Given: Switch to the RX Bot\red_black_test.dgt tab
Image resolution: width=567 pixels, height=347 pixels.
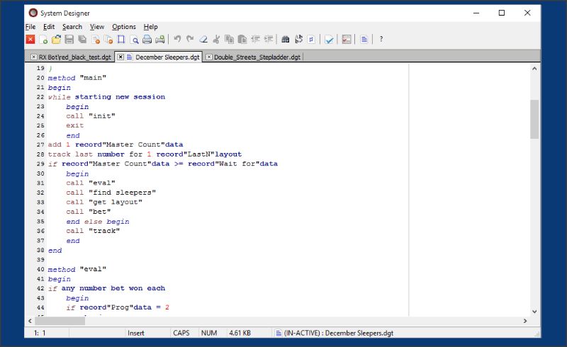Looking at the screenshot, I should point(74,57).
